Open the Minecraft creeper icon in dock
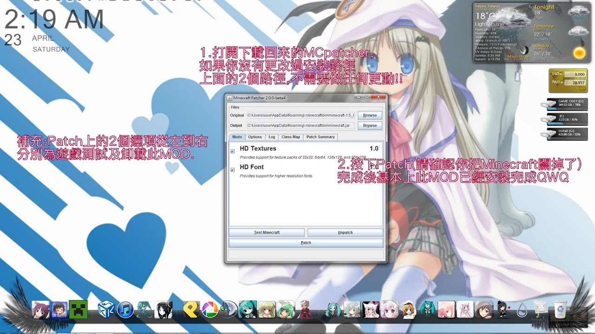The width and height of the screenshot is (595, 334). tap(78, 309)
